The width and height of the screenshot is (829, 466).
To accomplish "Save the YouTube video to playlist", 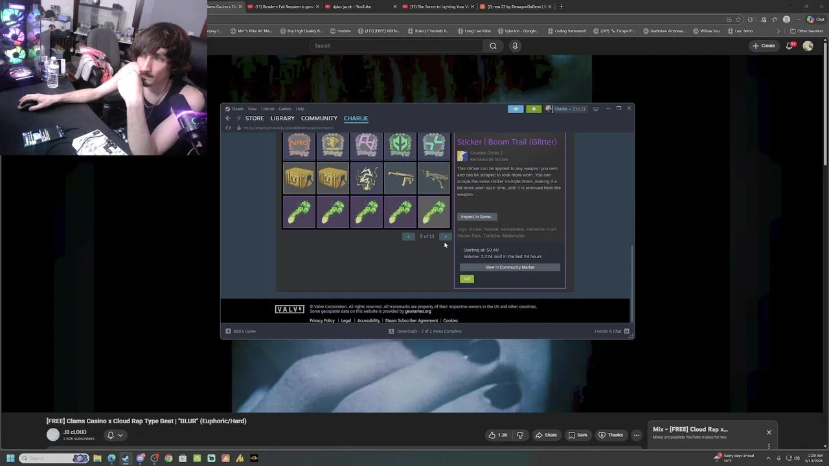I will point(578,435).
